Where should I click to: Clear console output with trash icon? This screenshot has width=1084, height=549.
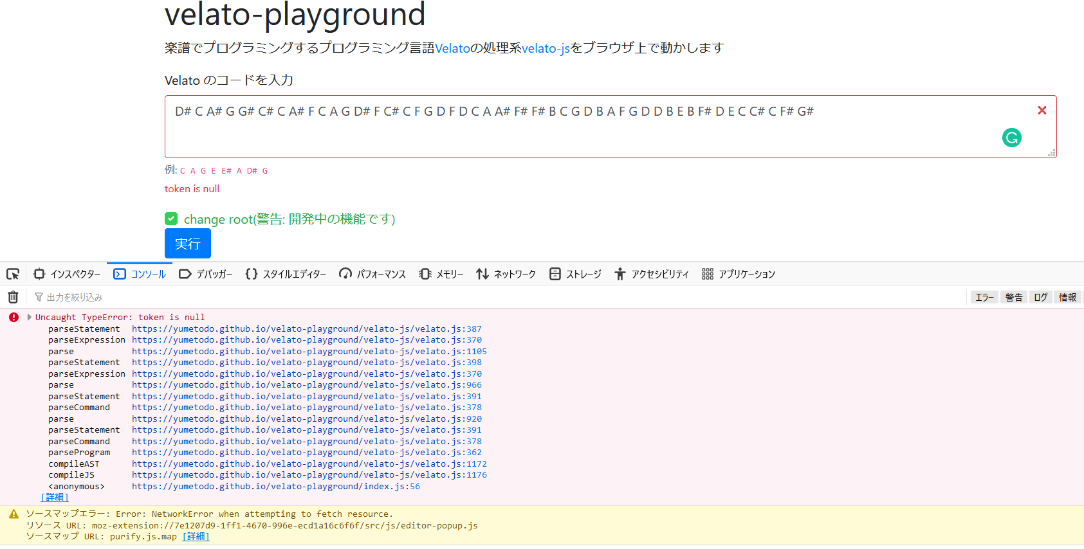point(13,297)
